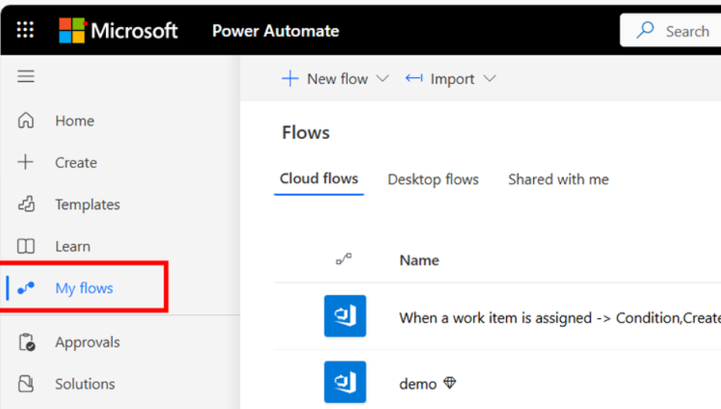Select the Cloud flows tab
This screenshot has width=721, height=409.
tap(318, 178)
